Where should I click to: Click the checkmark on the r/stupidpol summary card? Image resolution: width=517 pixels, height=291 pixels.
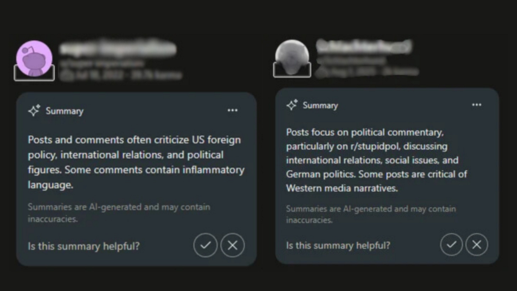[451, 244]
